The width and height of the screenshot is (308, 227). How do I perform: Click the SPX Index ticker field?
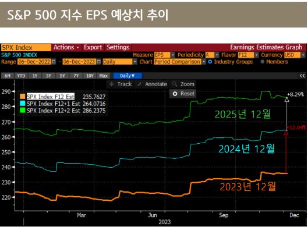(26, 48)
